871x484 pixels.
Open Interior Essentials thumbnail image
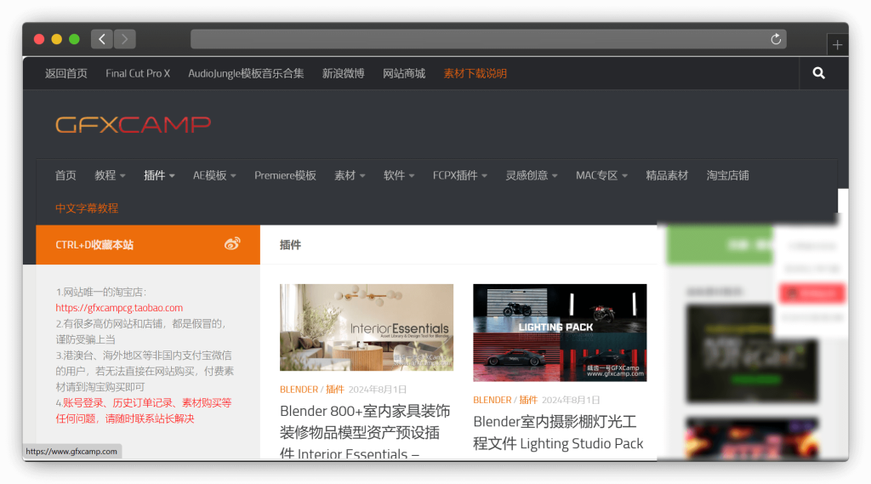[x=367, y=327]
